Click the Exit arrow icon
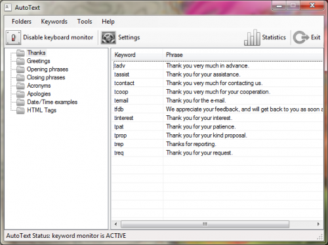Image resolution: width=328 pixels, height=245 pixels. 301,37
